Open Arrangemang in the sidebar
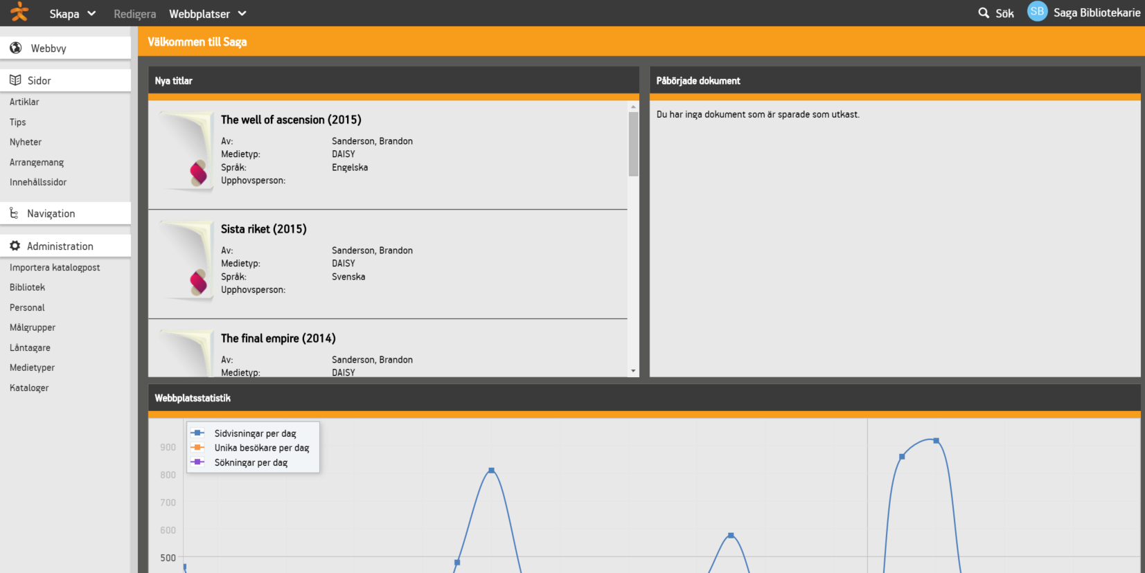The image size is (1145, 573). pyautogui.click(x=37, y=162)
